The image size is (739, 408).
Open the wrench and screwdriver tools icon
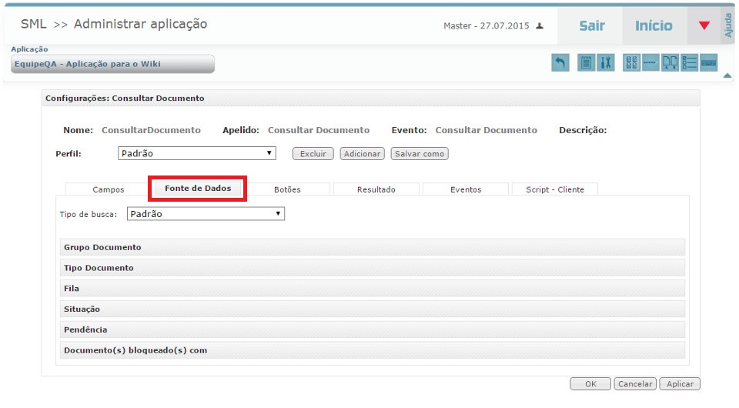[x=605, y=63]
